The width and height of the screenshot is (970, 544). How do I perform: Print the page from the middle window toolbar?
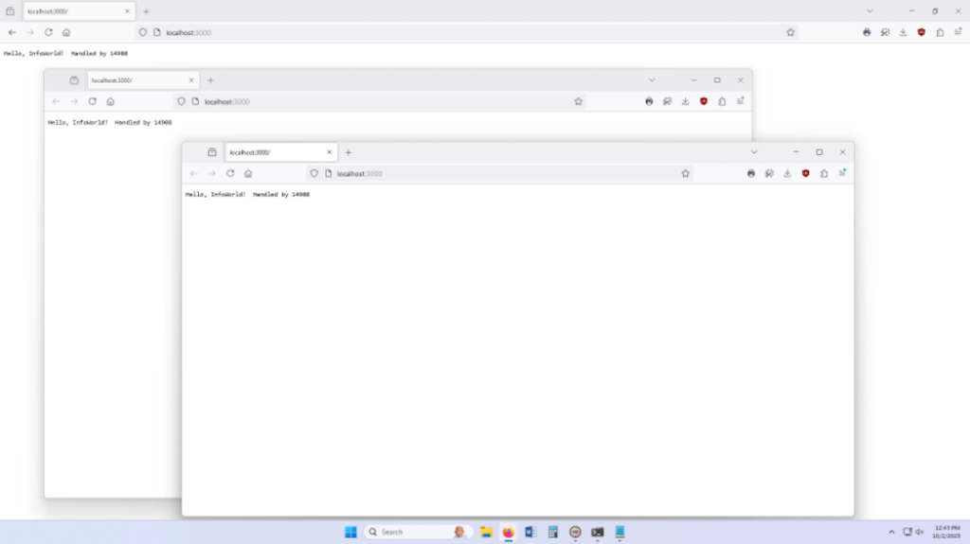tap(649, 101)
